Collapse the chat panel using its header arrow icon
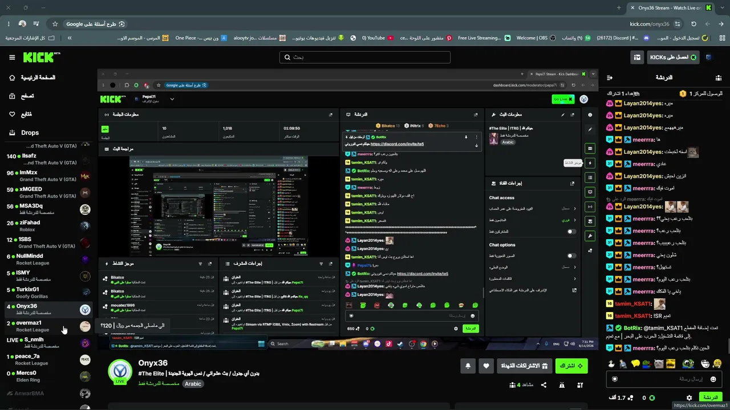 (x=610, y=77)
